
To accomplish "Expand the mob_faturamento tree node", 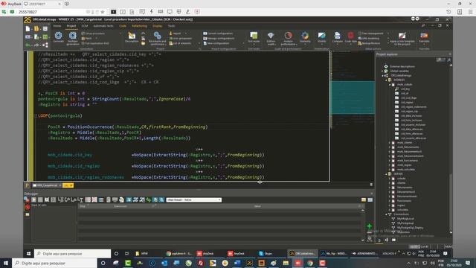I will click(390, 147).
